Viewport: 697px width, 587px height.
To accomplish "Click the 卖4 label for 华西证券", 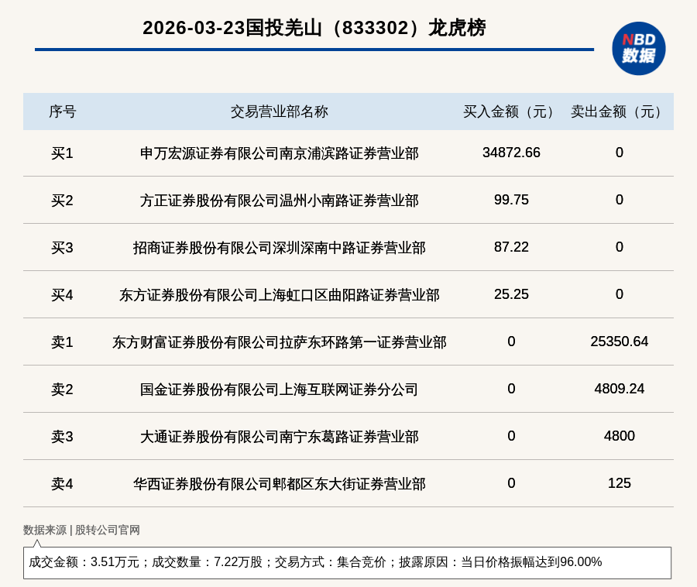I will (x=62, y=484).
